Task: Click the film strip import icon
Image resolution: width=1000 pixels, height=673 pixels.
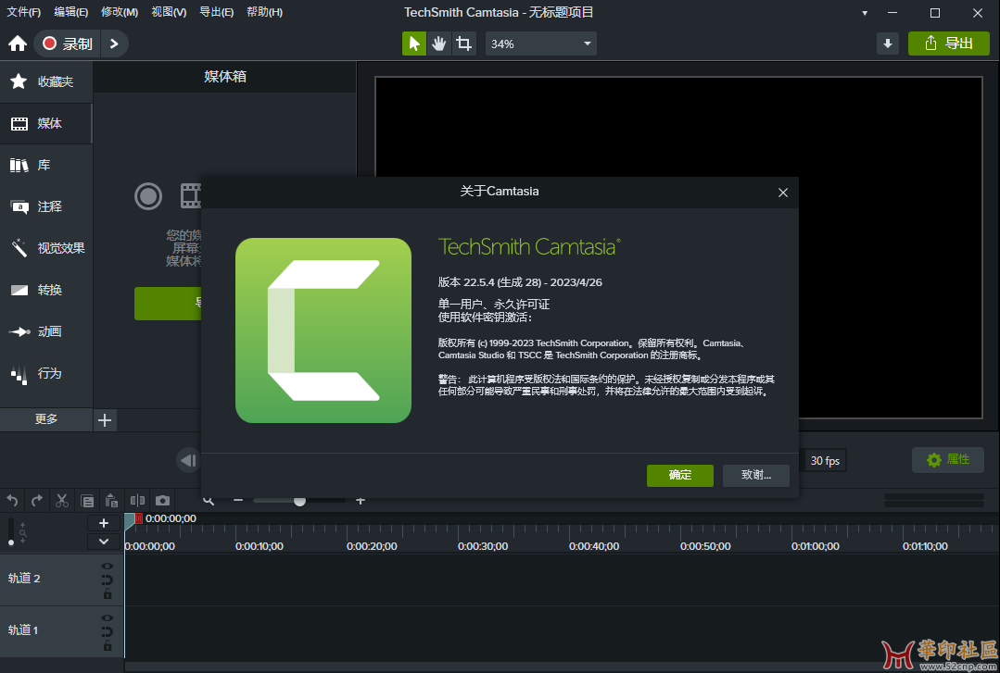Action: pos(190,196)
